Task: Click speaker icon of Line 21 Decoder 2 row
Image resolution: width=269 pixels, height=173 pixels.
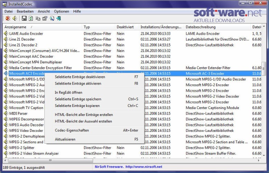Action: click(6, 45)
